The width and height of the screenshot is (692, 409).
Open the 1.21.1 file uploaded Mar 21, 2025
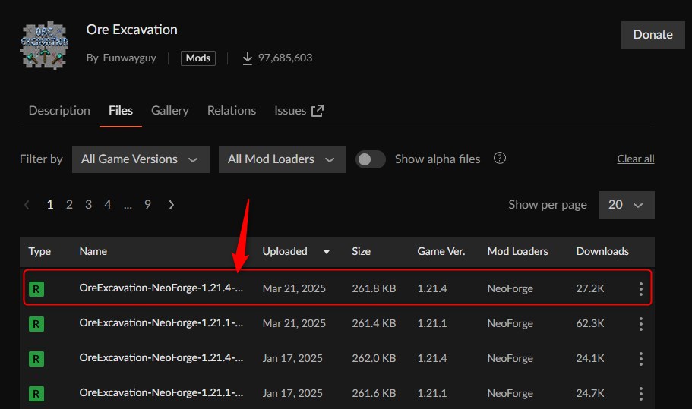[x=161, y=323]
